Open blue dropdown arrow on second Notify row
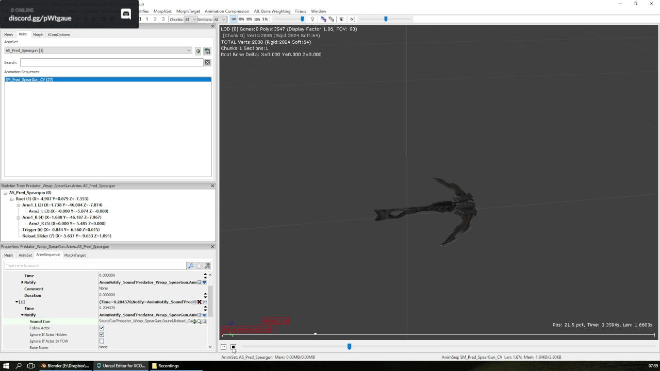This screenshot has height=371, width=660. click(x=205, y=315)
